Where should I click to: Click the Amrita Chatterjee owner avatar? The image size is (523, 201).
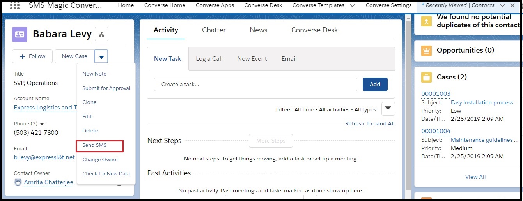18,182
